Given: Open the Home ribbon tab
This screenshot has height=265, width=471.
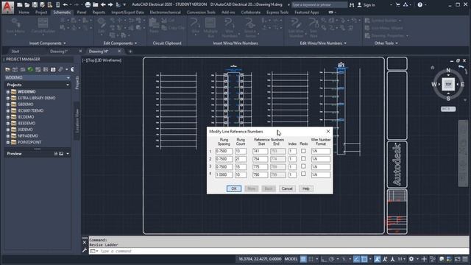Looking at the screenshot, I should 24,13.
